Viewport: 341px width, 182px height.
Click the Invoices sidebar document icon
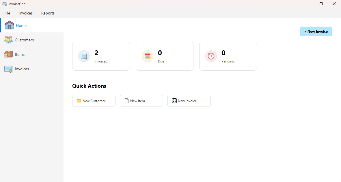click(x=8, y=69)
